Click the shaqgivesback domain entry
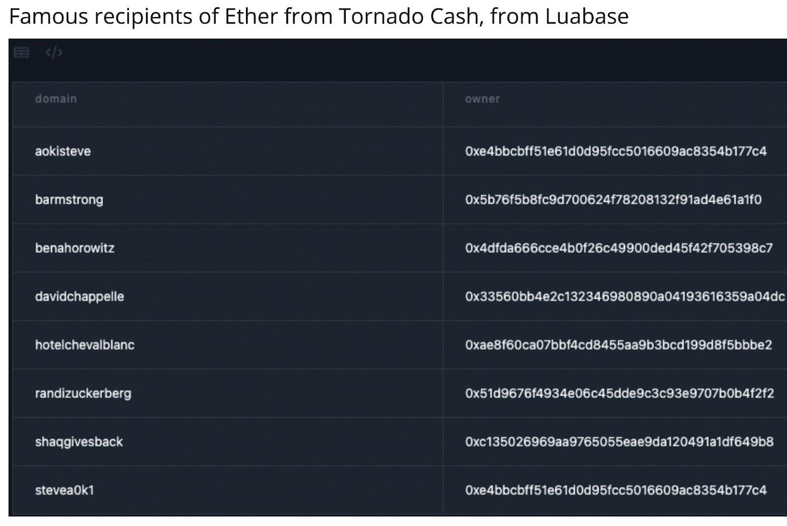787x526 pixels. pyautogui.click(x=79, y=441)
